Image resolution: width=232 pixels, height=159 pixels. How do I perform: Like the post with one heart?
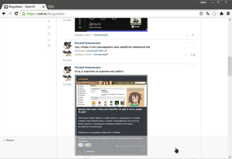(192, 55)
